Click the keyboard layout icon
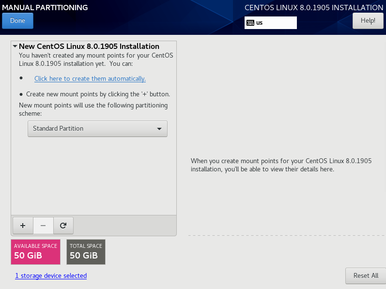This screenshot has width=386, height=289. click(250, 23)
